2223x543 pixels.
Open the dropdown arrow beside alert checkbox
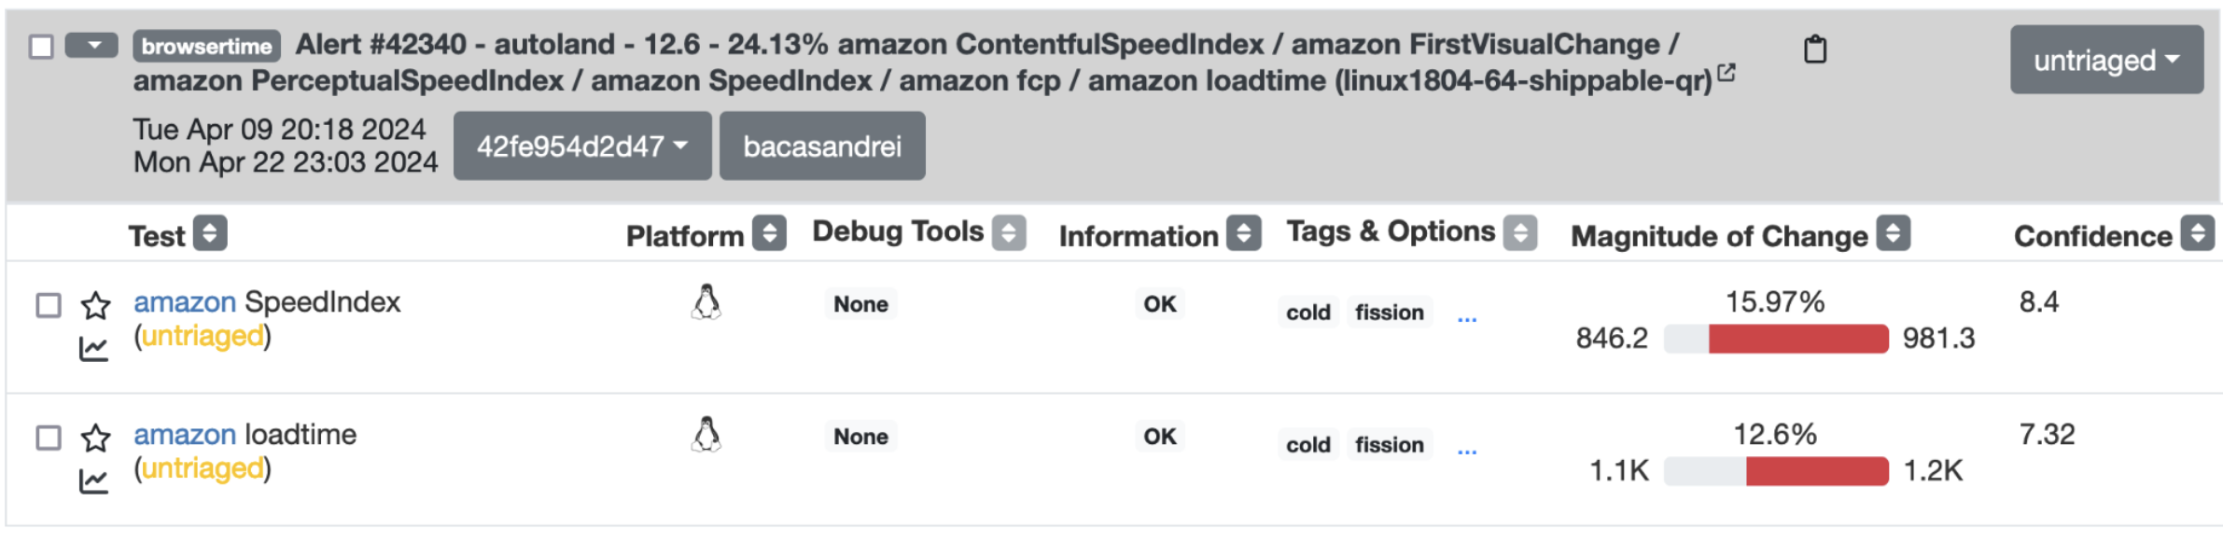point(91,45)
